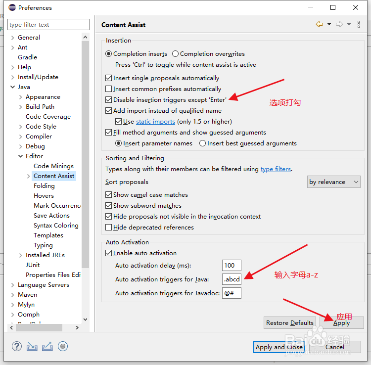Click the type filter text search box
This screenshot has height=365, width=371.
tap(48, 25)
